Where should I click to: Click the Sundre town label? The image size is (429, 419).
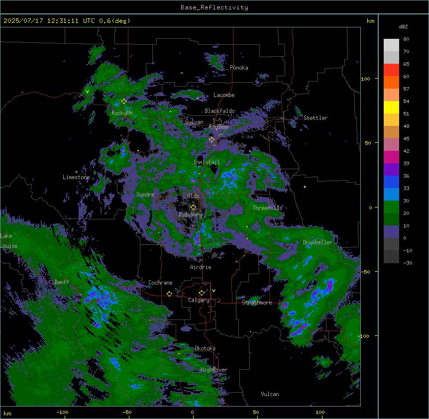tap(145, 195)
